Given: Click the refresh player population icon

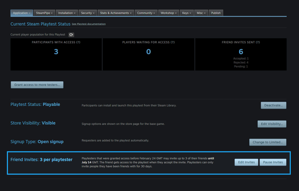Looking at the screenshot, I should click(71, 35).
